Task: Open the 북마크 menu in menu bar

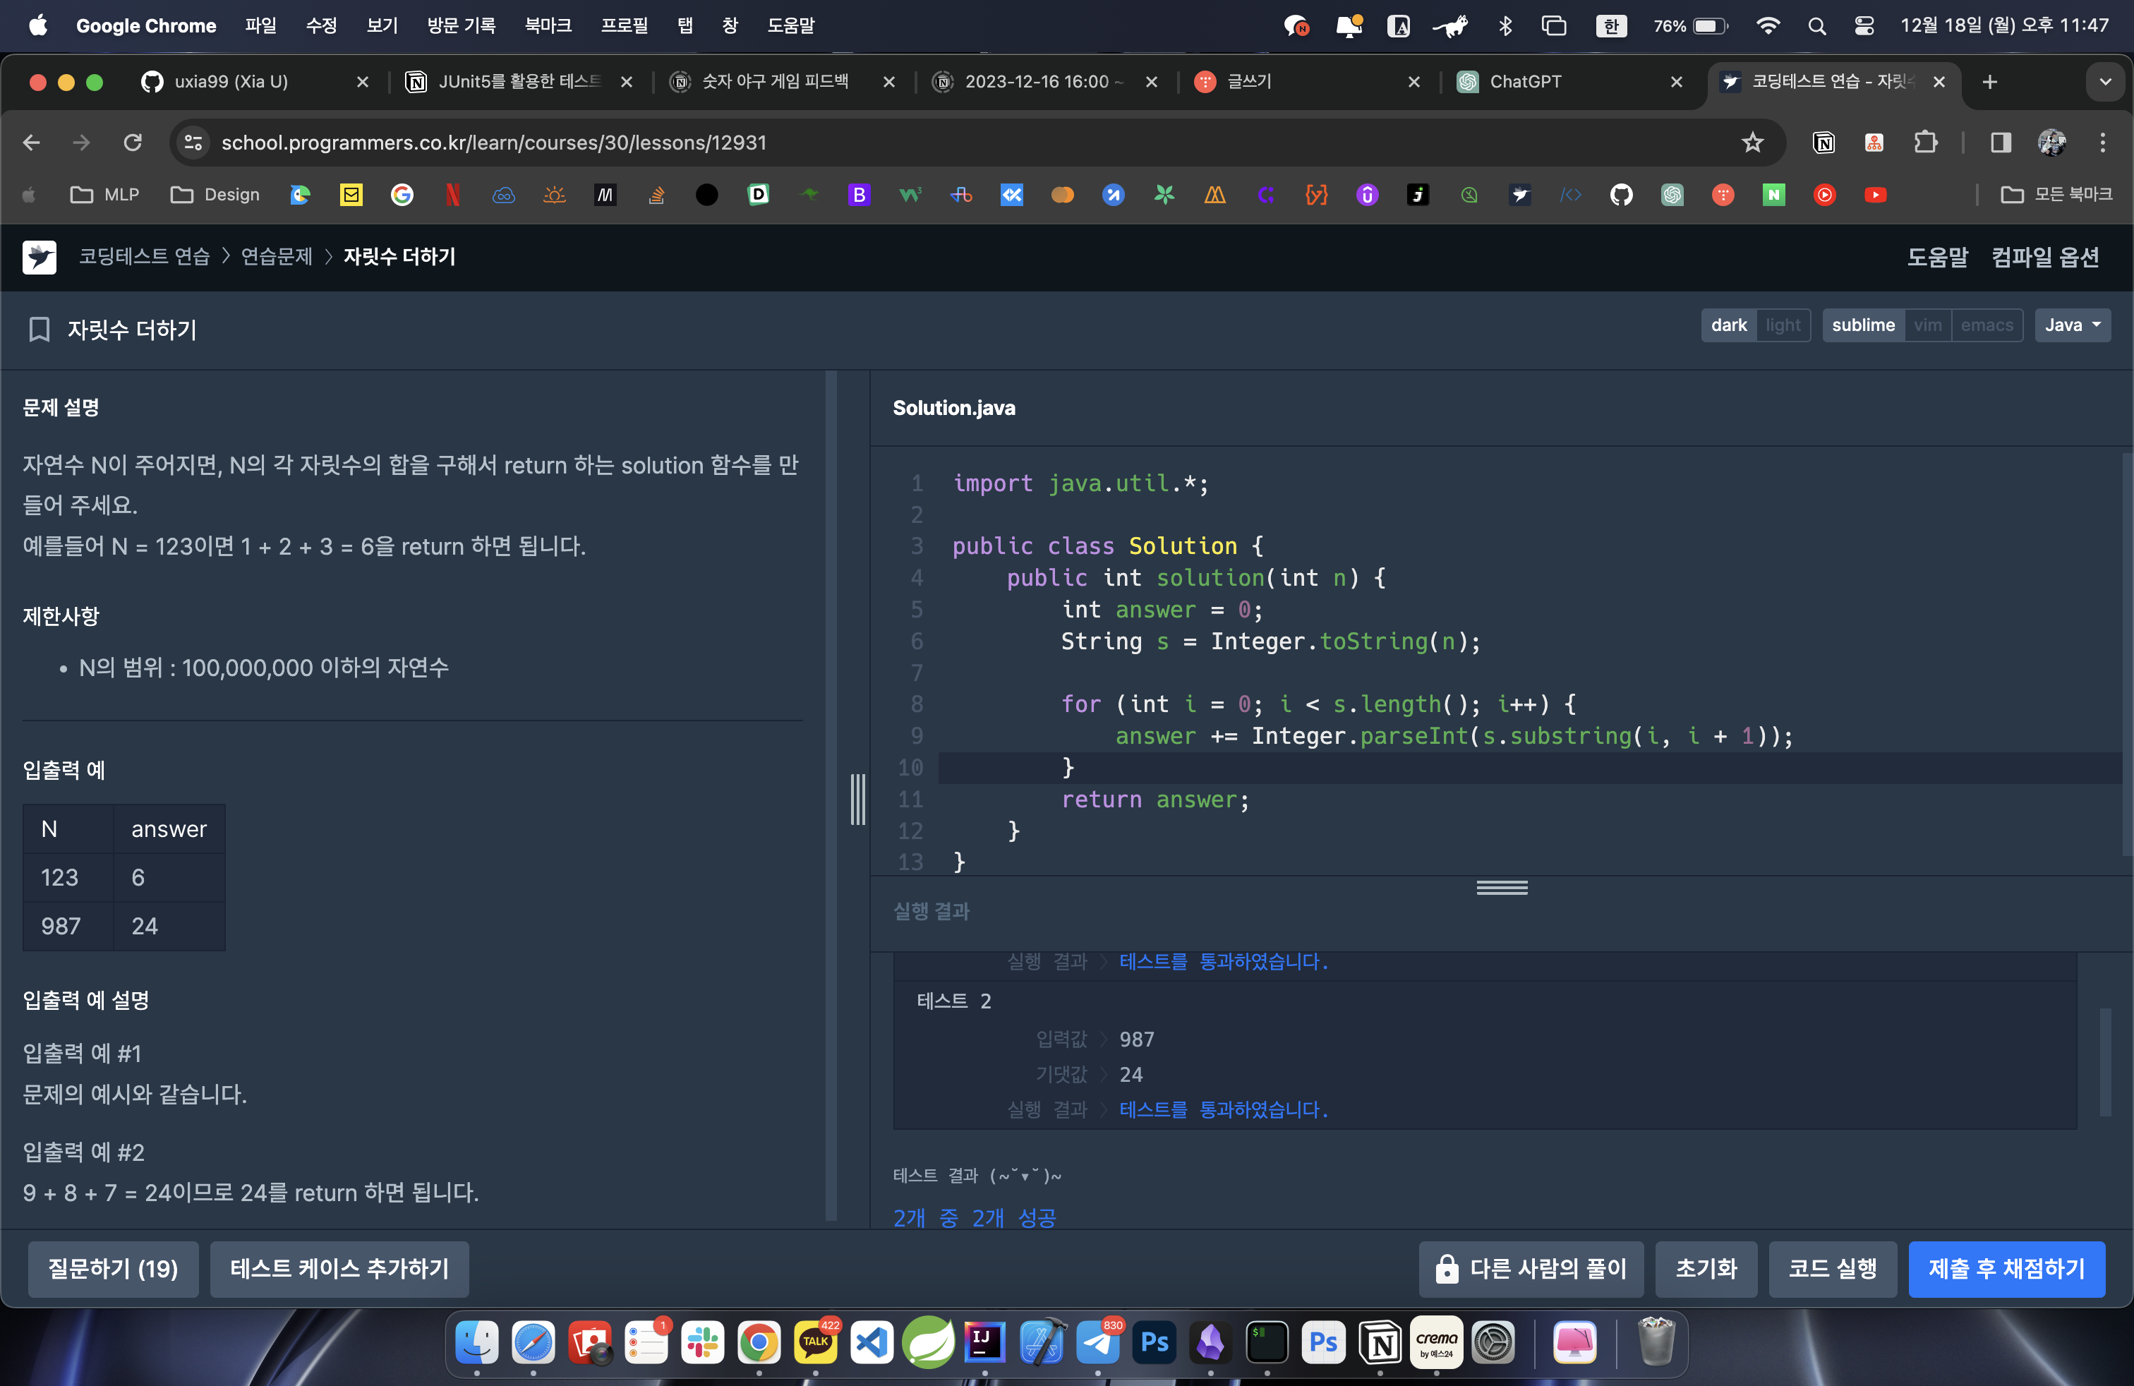Action: point(548,25)
